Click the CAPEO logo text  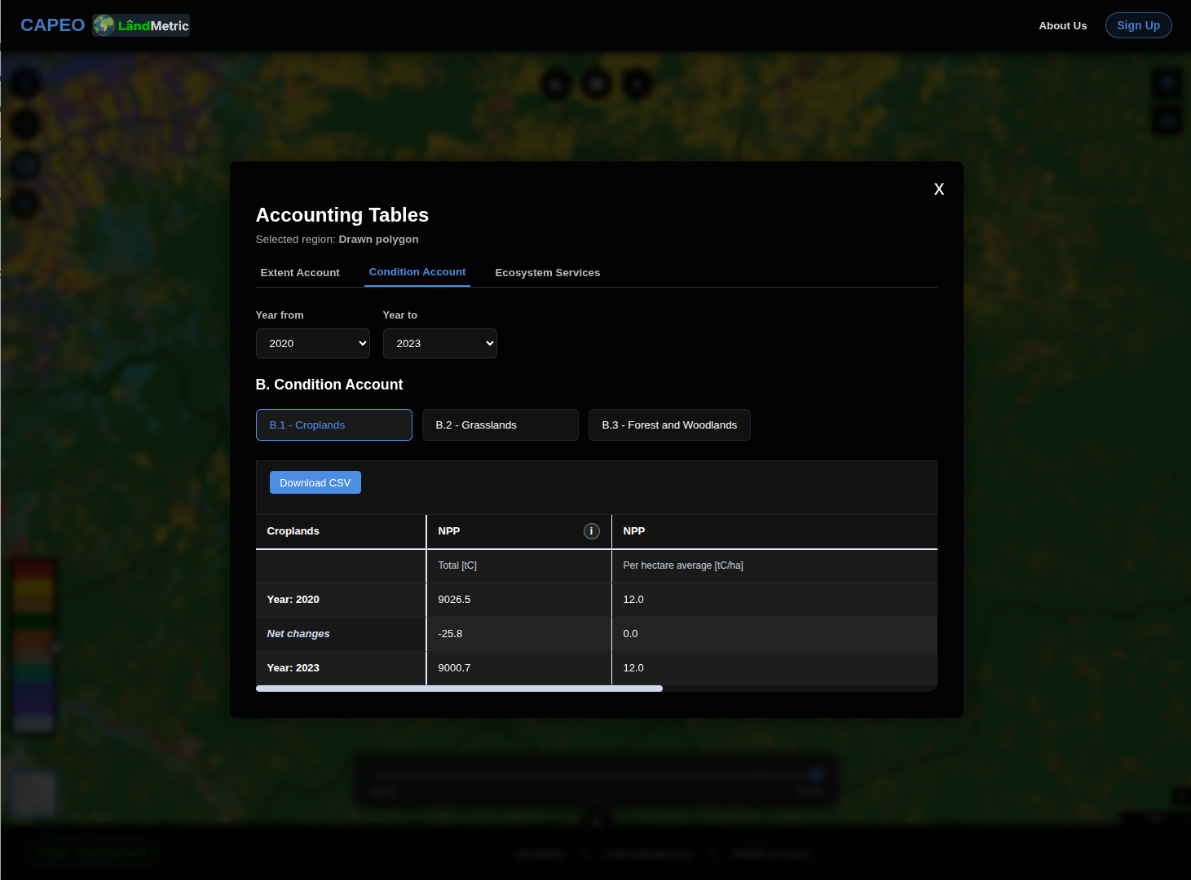pyautogui.click(x=52, y=25)
